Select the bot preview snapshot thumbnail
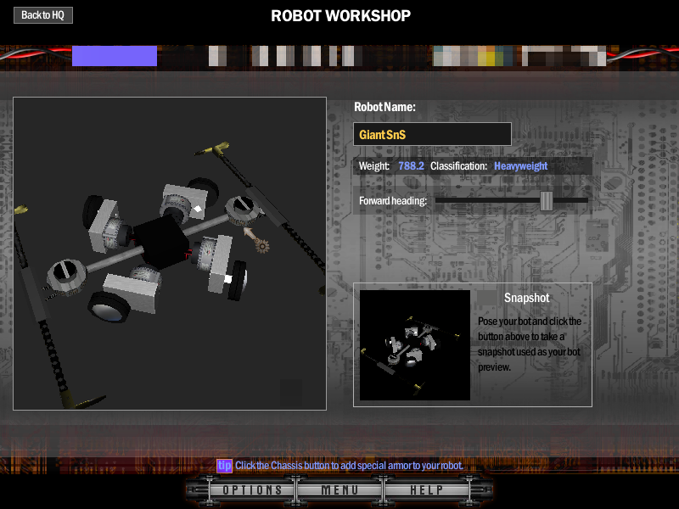The height and width of the screenshot is (509, 679). 415,344
